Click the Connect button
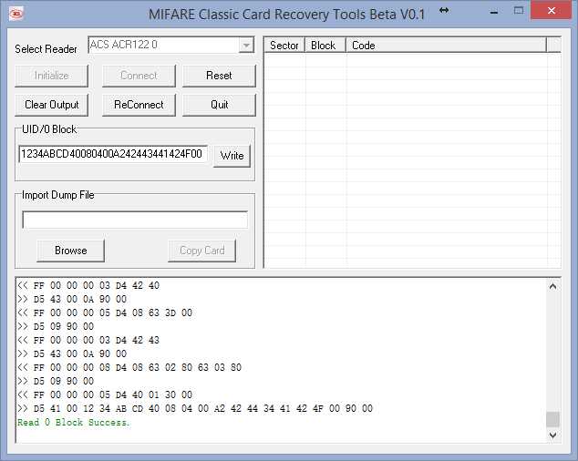The width and height of the screenshot is (578, 461). pyautogui.click(x=139, y=76)
